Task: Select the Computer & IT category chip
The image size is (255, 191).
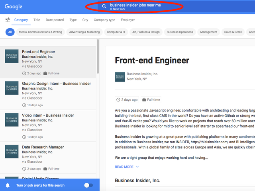Action: coord(116,32)
